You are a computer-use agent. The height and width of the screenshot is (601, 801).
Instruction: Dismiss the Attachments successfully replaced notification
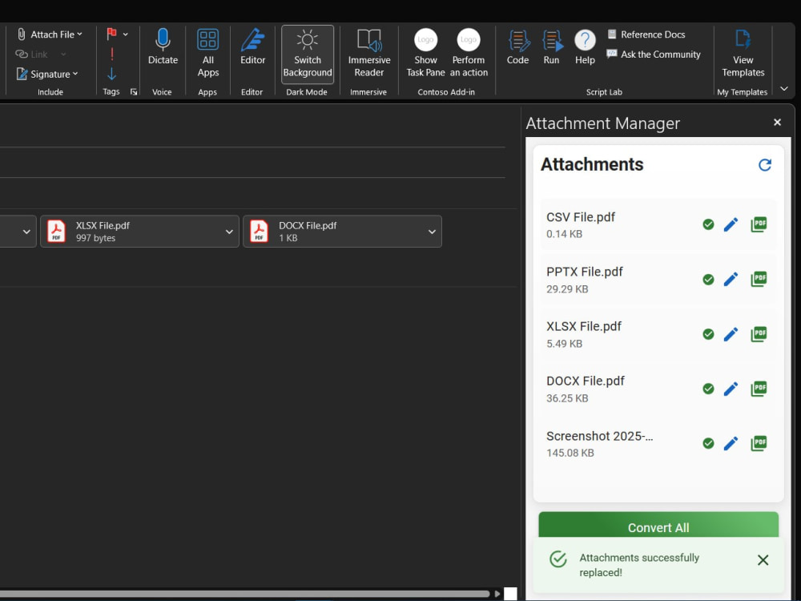[x=763, y=560]
